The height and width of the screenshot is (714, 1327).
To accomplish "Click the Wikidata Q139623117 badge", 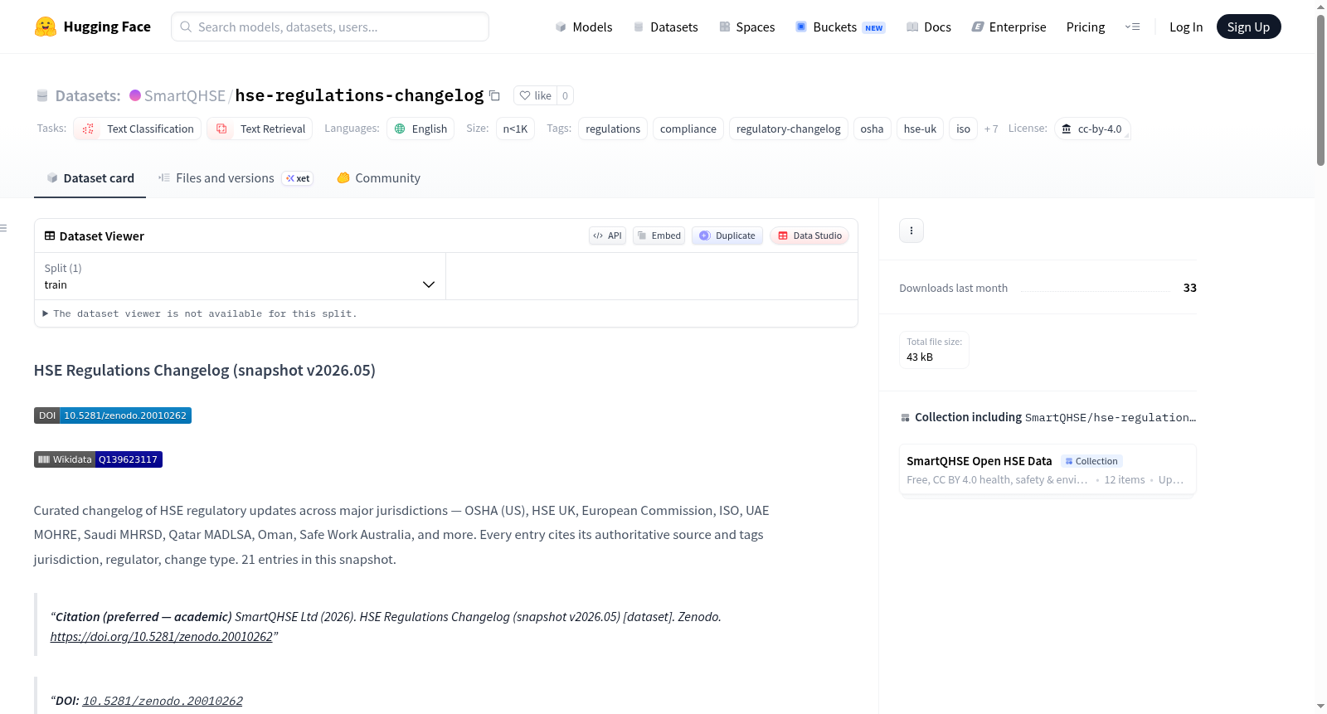I will click(x=98, y=459).
